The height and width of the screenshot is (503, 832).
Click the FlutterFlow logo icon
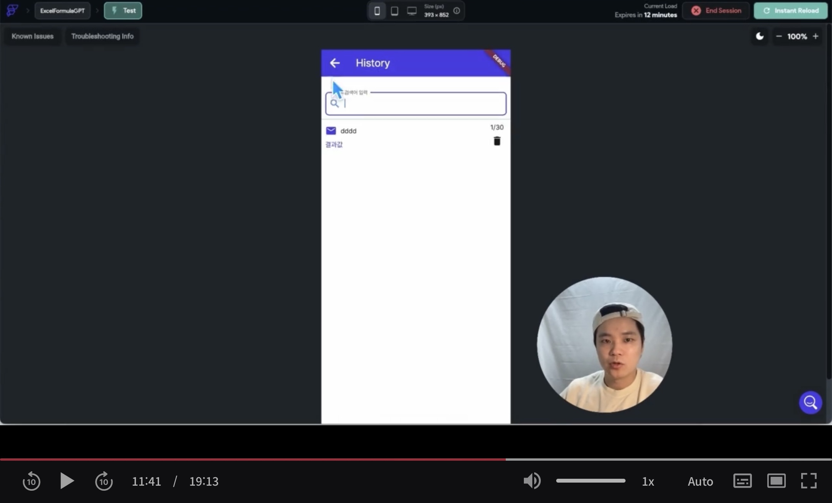(x=12, y=10)
